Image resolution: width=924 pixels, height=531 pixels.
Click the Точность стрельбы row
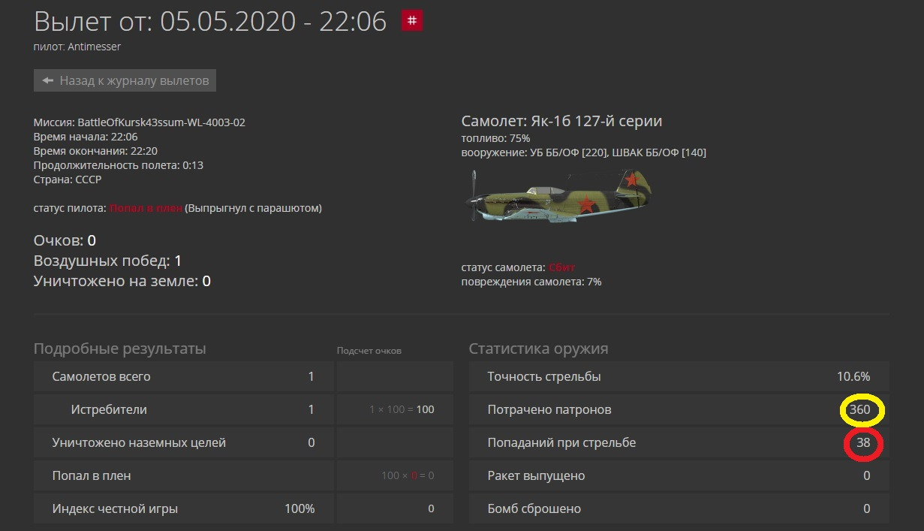679,376
